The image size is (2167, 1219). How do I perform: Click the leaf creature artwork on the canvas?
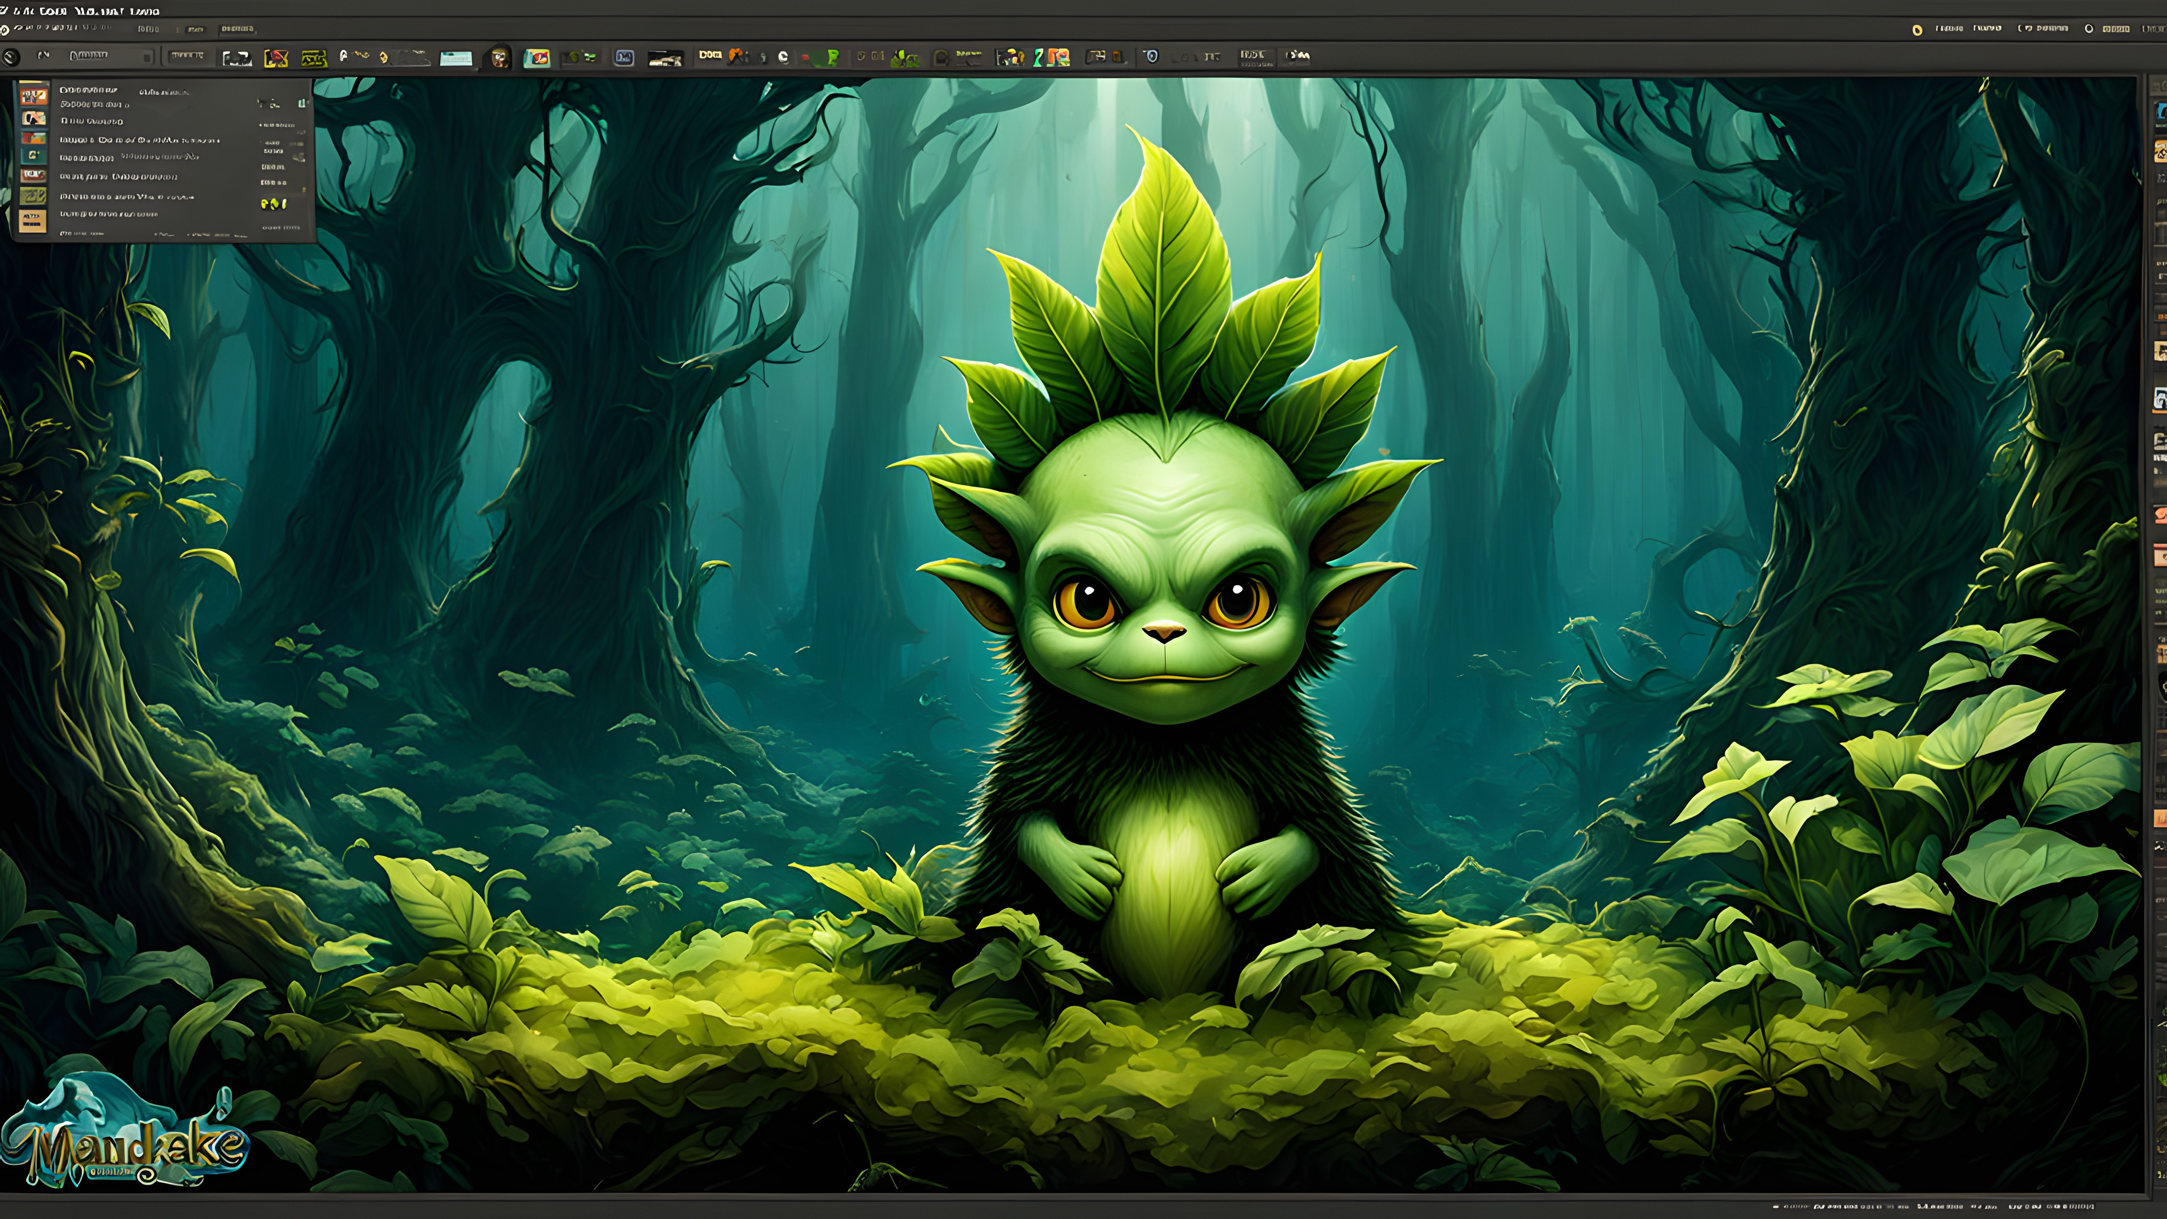click(x=1165, y=572)
